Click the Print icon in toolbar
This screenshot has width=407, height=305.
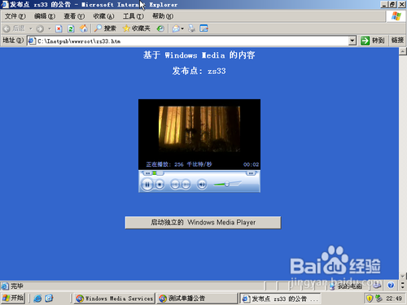tap(191, 28)
